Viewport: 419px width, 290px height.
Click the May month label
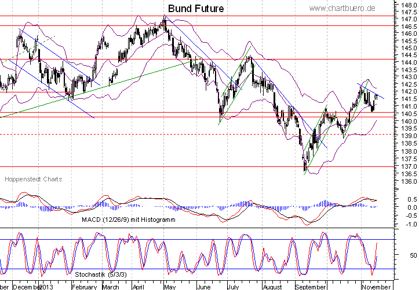170,287
